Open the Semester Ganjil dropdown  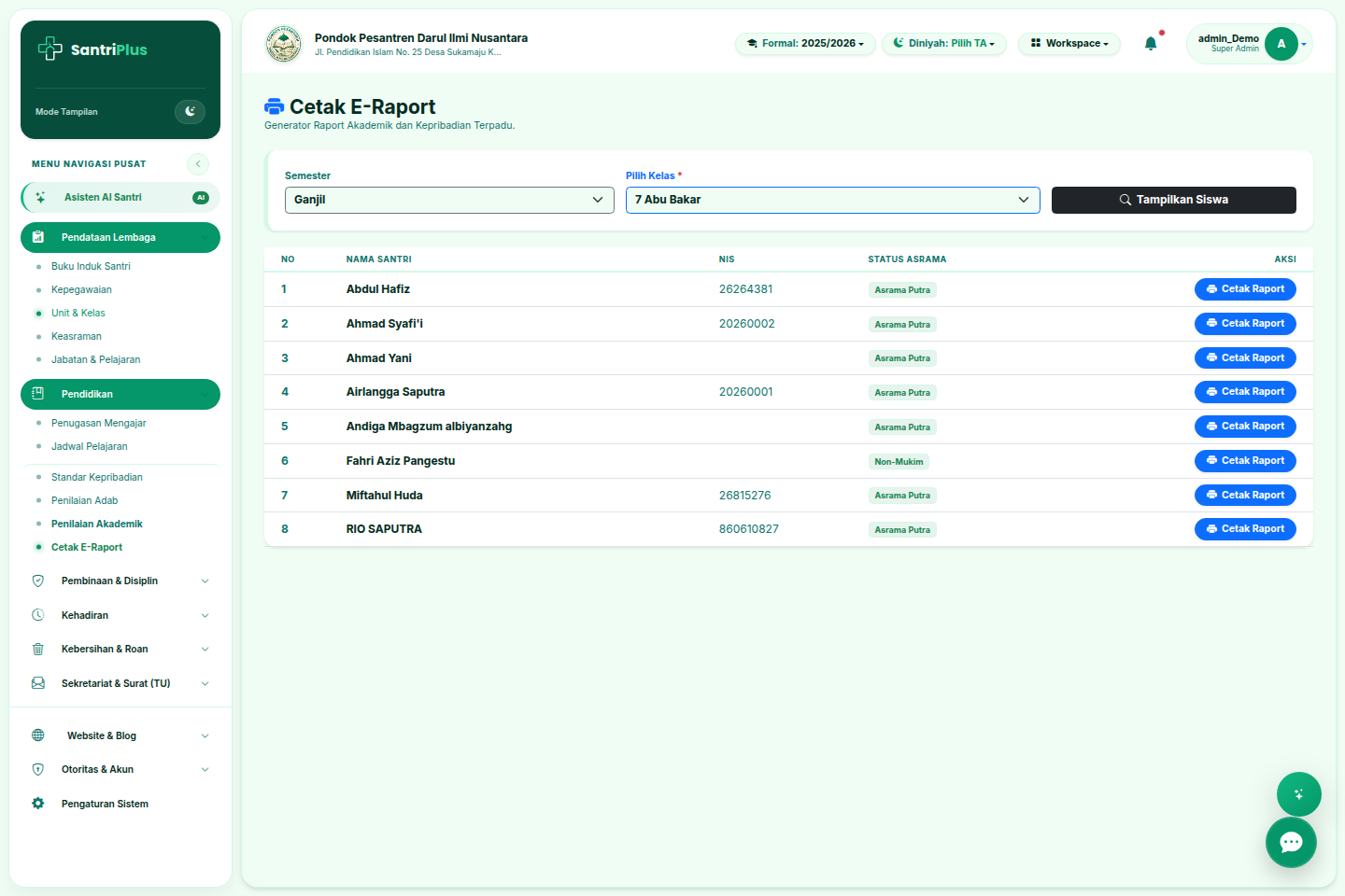(x=449, y=200)
